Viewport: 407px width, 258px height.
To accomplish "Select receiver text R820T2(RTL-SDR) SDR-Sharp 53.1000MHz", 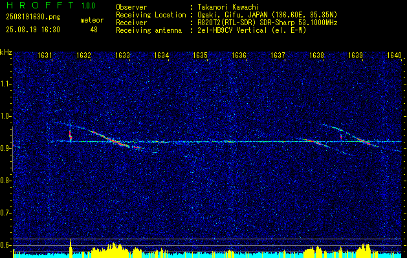I will pyautogui.click(x=267, y=23).
